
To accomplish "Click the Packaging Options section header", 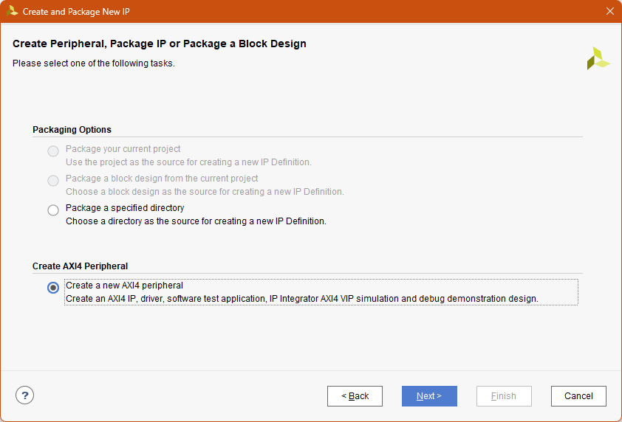I will 72,130.
